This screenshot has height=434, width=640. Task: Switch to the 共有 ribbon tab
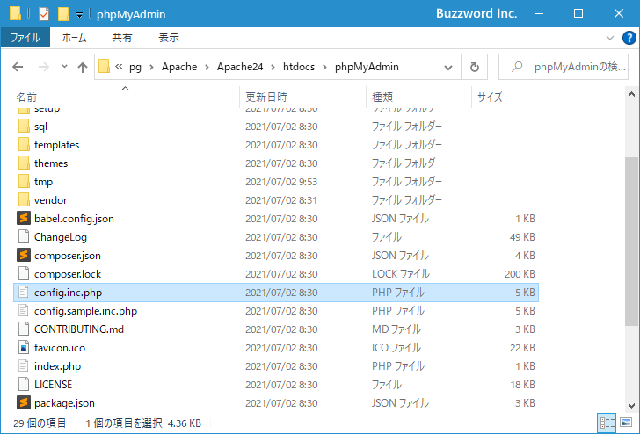click(x=122, y=38)
